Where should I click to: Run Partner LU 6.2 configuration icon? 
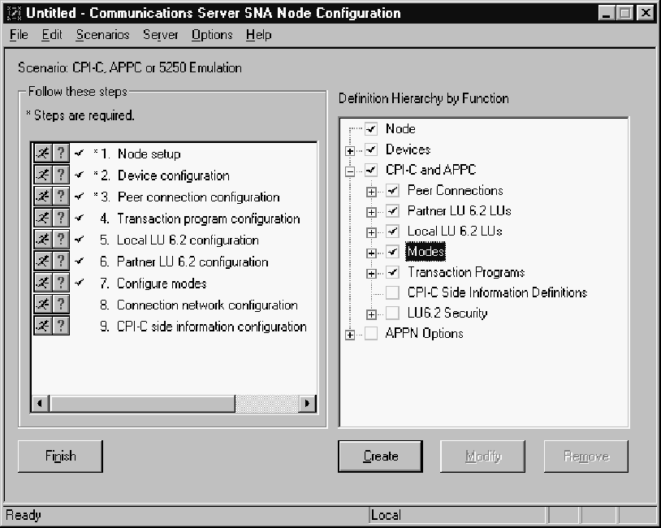click(43, 261)
